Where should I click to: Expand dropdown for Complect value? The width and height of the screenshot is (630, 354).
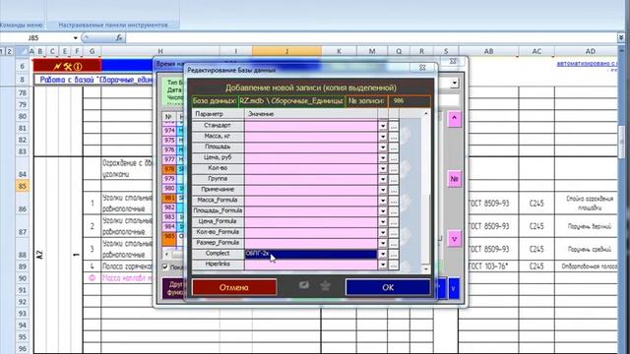tap(383, 254)
